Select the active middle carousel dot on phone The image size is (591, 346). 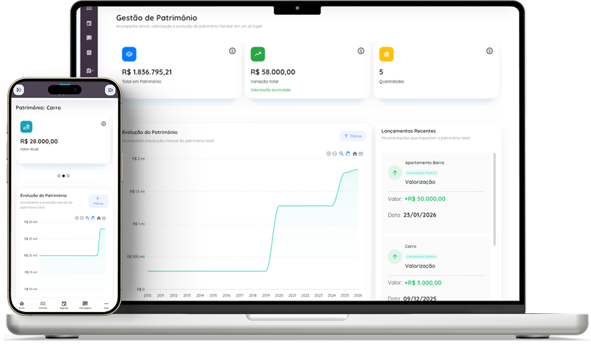point(63,176)
